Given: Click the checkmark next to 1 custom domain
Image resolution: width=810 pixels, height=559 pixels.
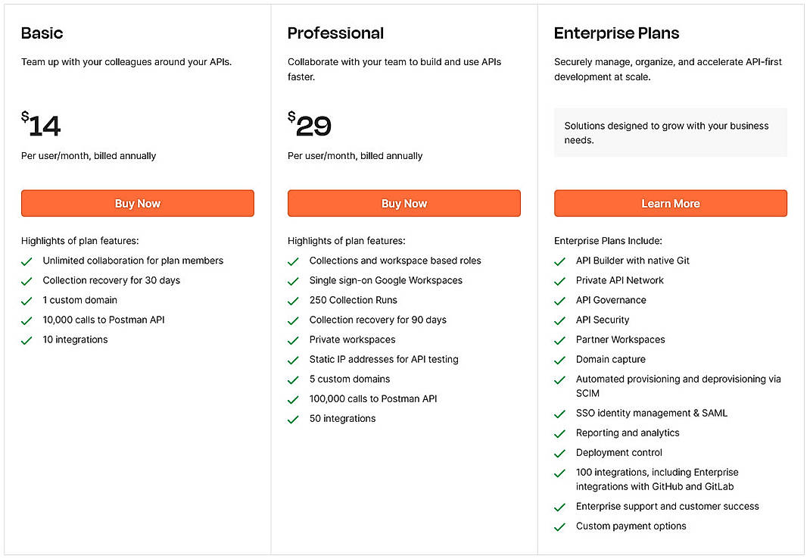Looking at the screenshot, I should [x=26, y=300].
